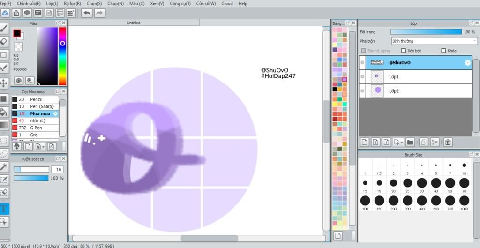The width and height of the screenshot is (480, 248).
Task: Select the Pen (Sharp) brush
Action: tap(35, 106)
